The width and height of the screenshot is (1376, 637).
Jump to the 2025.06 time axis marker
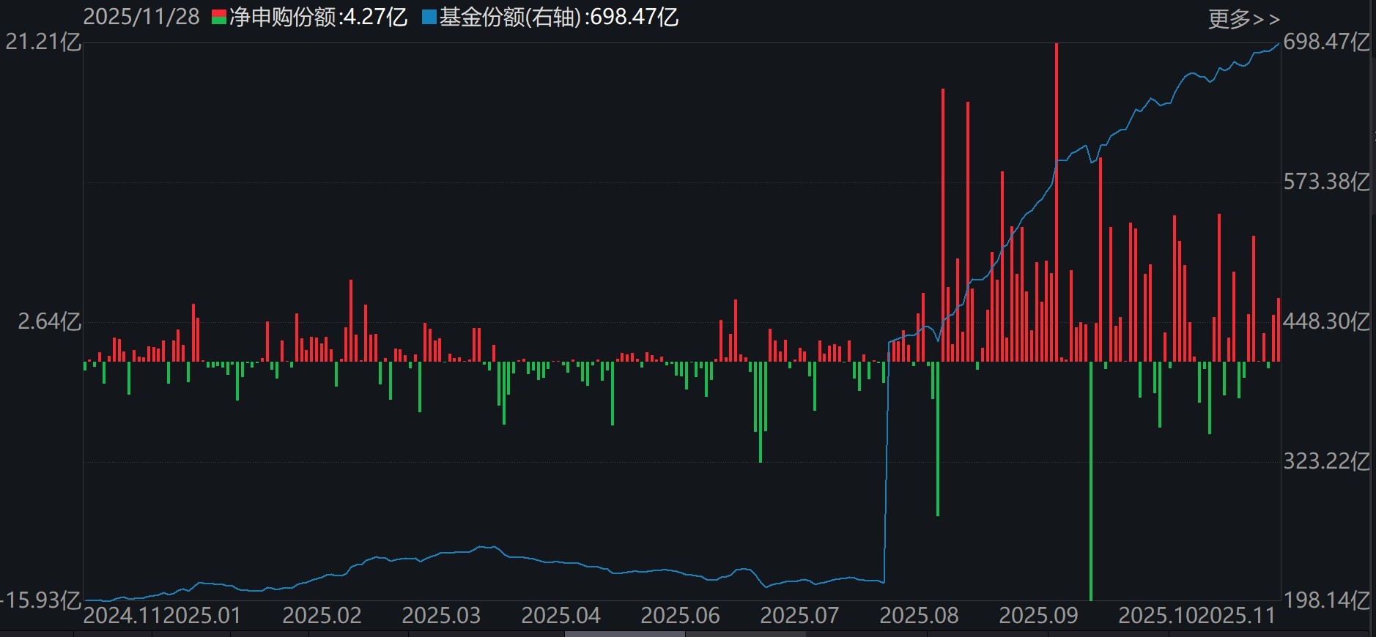tap(680, 616)
